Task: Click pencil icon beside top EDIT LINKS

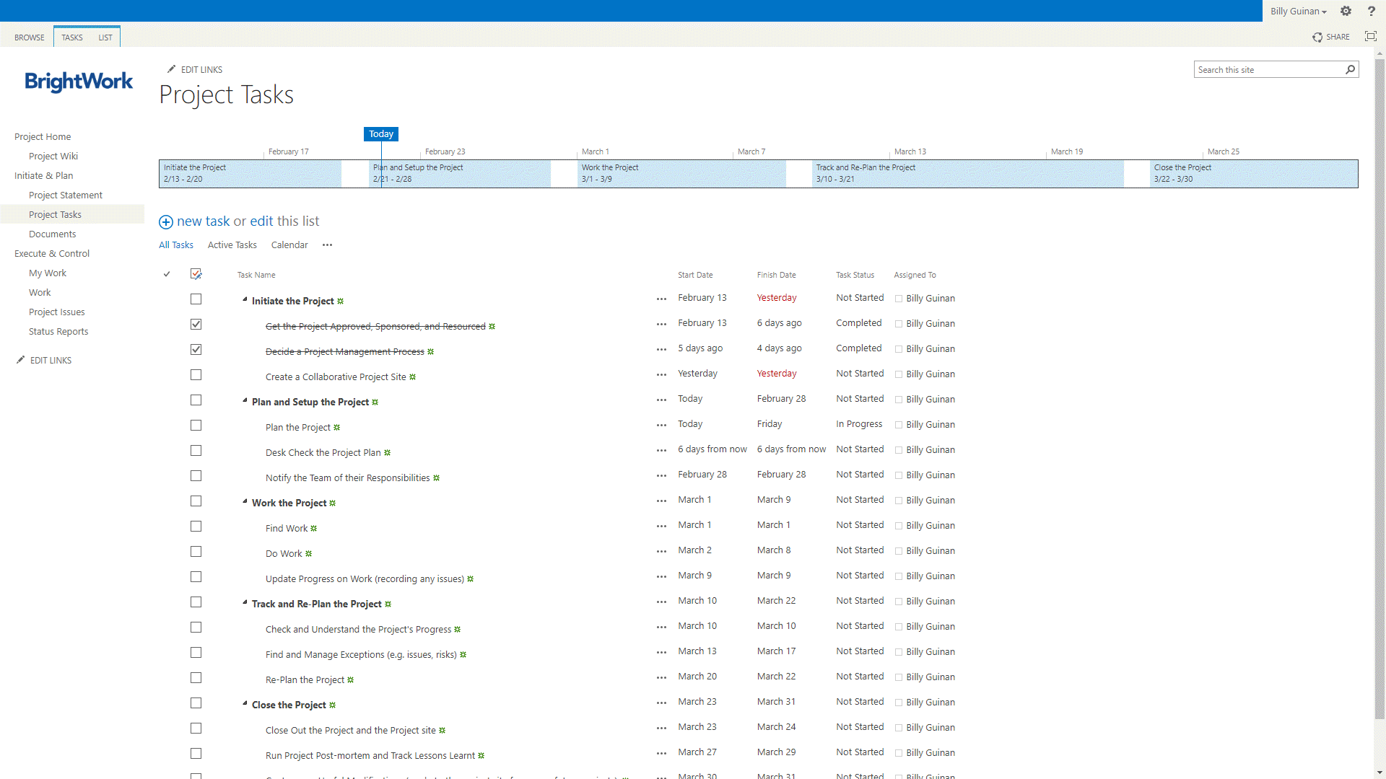Action: pos(171,69)
